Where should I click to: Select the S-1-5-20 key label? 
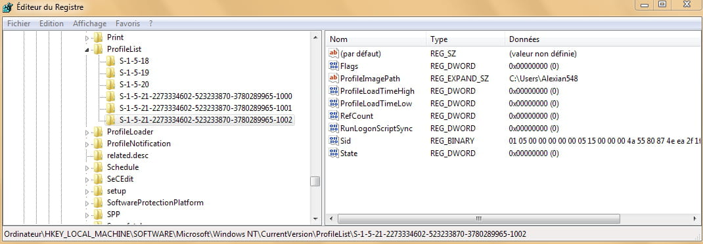tap(134, 85)
